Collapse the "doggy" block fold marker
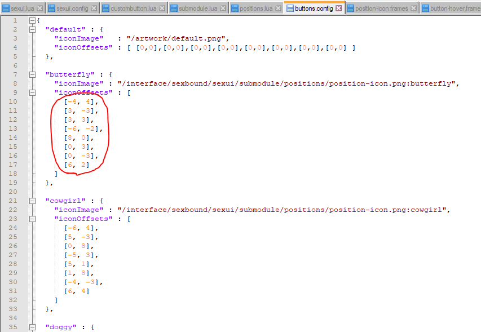 point(32,327)
